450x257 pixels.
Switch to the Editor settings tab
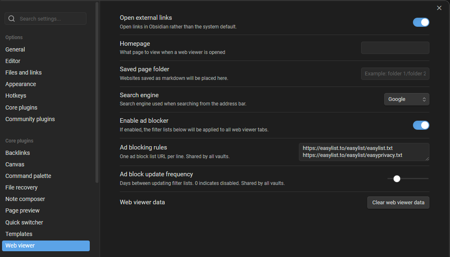(13, 61)
